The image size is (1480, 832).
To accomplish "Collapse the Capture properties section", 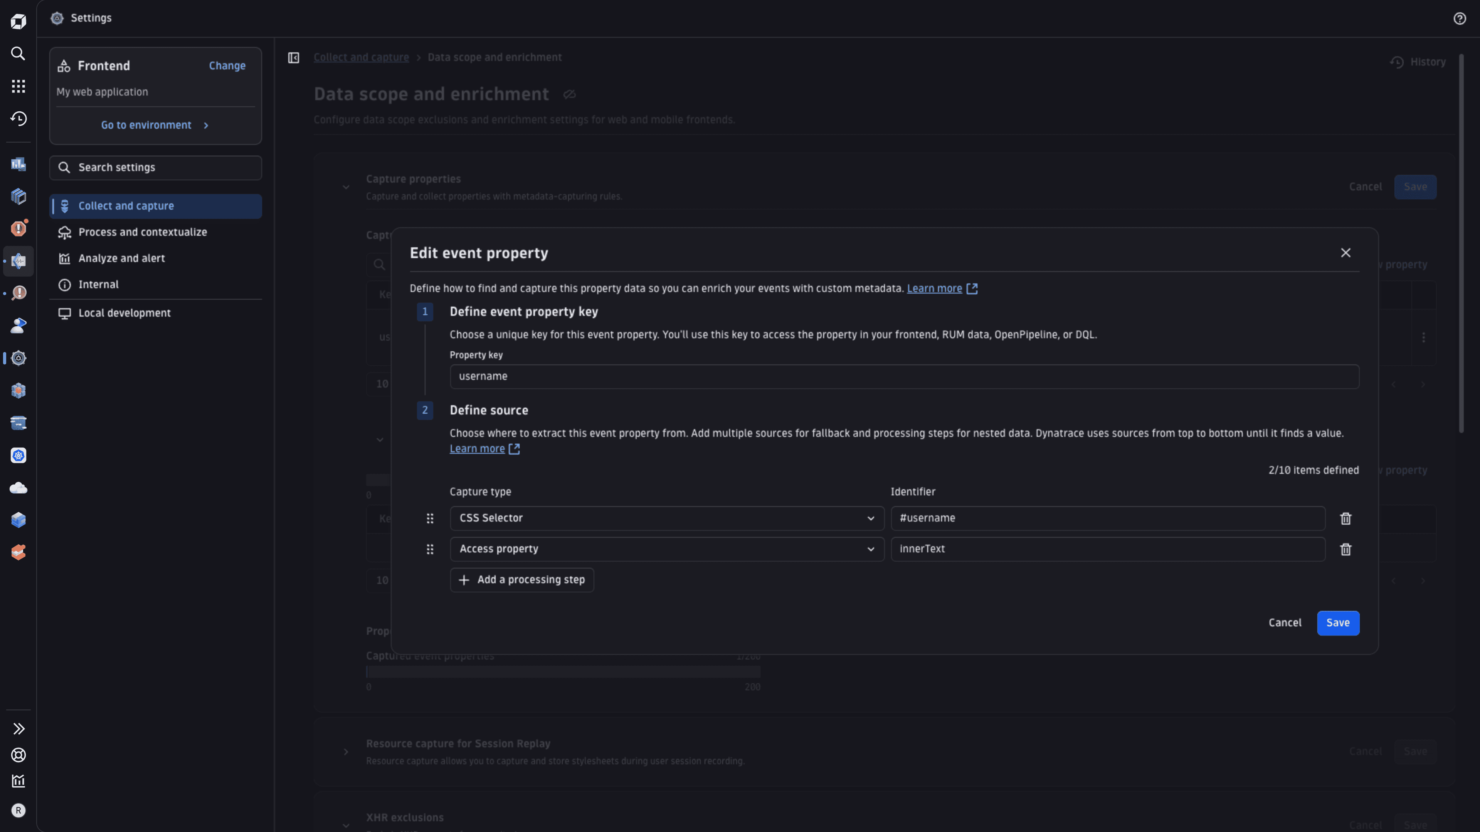I will (x=346, y=187).
